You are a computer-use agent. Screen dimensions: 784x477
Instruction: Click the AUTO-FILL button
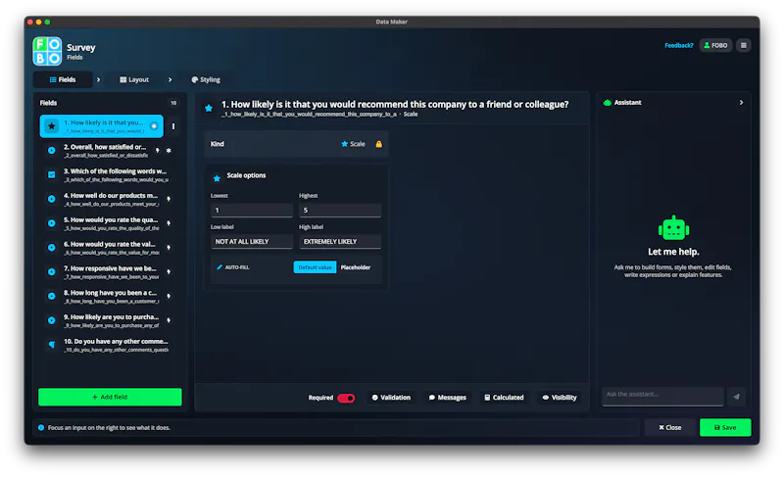coord(233,267)
